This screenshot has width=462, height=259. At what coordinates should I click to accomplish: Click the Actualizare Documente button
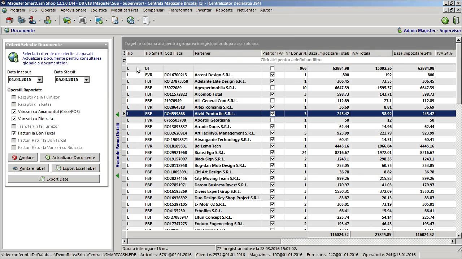(x=70, y=158)
